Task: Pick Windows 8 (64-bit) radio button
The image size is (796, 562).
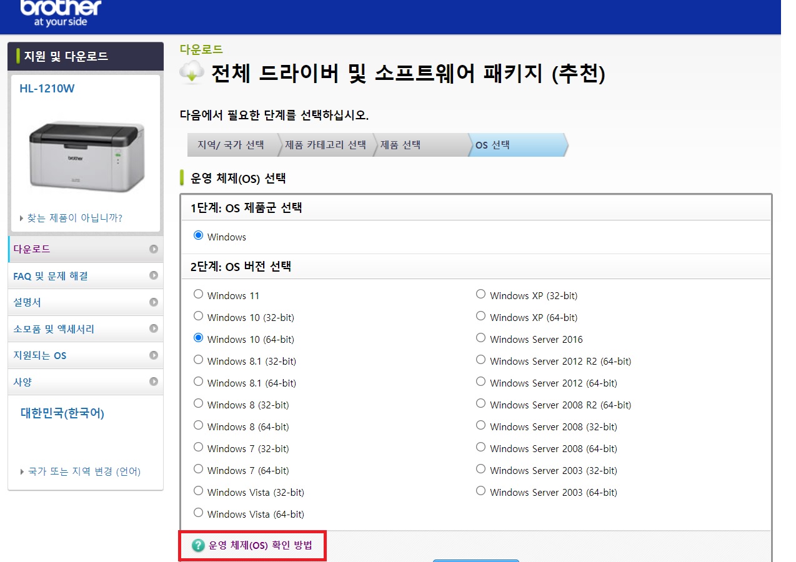Action: click(x=198, y=425)
